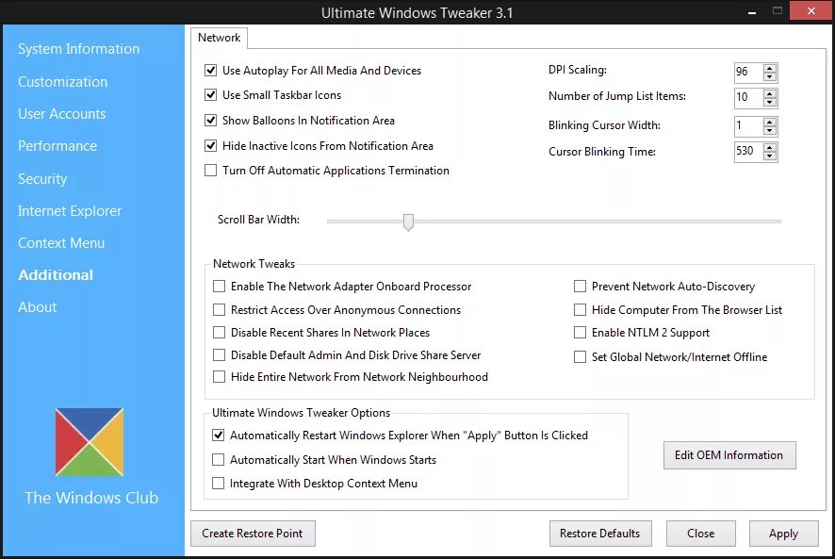The image size is (835, 559).
Task: Enable The Network Adapter Onboard Processor checkbox
Action: coord(219,287)
